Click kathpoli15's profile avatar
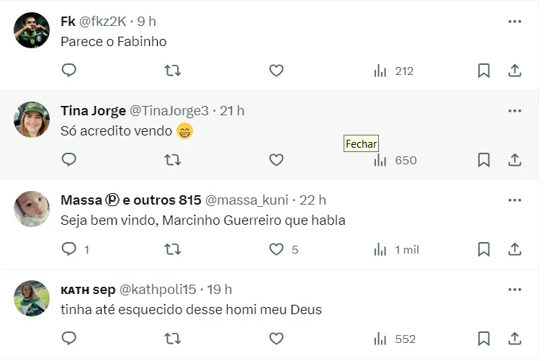Screen dimensions: 559x361 (x=32, y=298)
